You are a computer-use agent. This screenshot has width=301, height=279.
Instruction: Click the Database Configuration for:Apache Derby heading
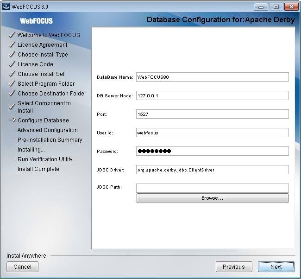point(221,19)
